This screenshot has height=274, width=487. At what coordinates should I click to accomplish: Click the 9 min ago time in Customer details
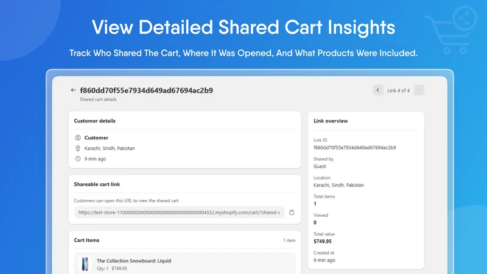tap(95, 159)
